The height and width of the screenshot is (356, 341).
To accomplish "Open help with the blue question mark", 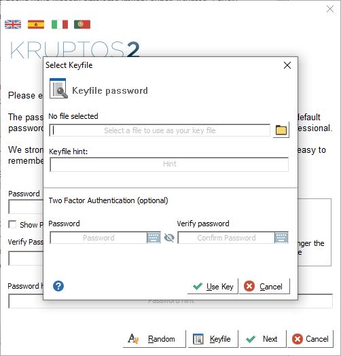I will click(58, 286).
